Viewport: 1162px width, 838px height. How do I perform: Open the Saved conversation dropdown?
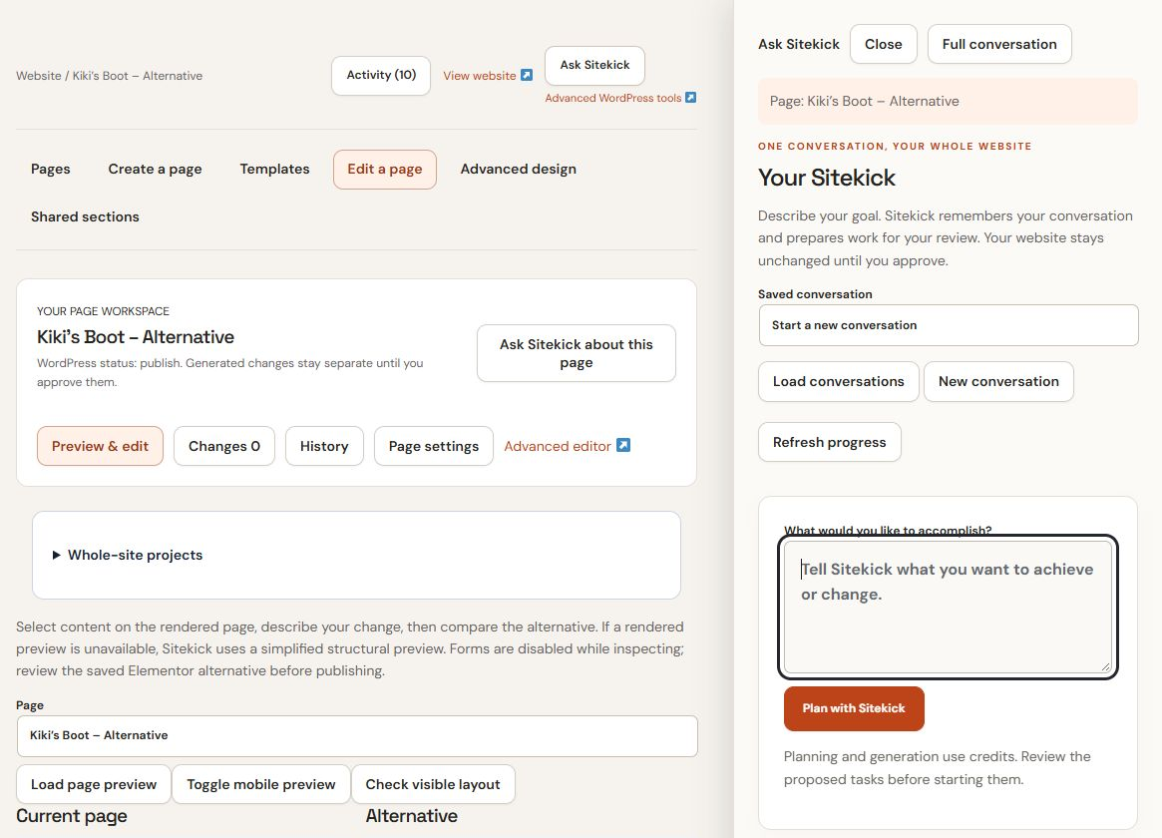click(948, 325)
